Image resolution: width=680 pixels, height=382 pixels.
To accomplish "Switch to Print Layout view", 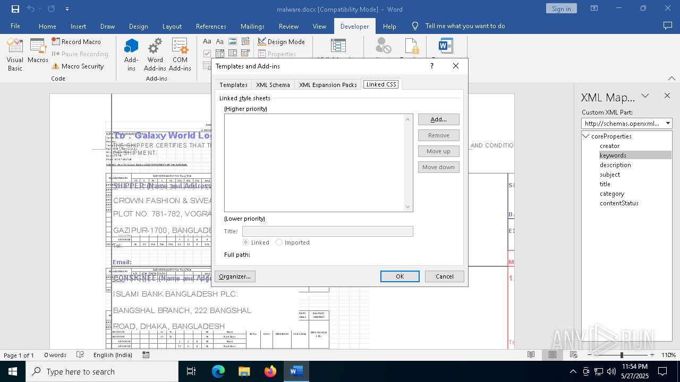I will click(x=552, y=355).
